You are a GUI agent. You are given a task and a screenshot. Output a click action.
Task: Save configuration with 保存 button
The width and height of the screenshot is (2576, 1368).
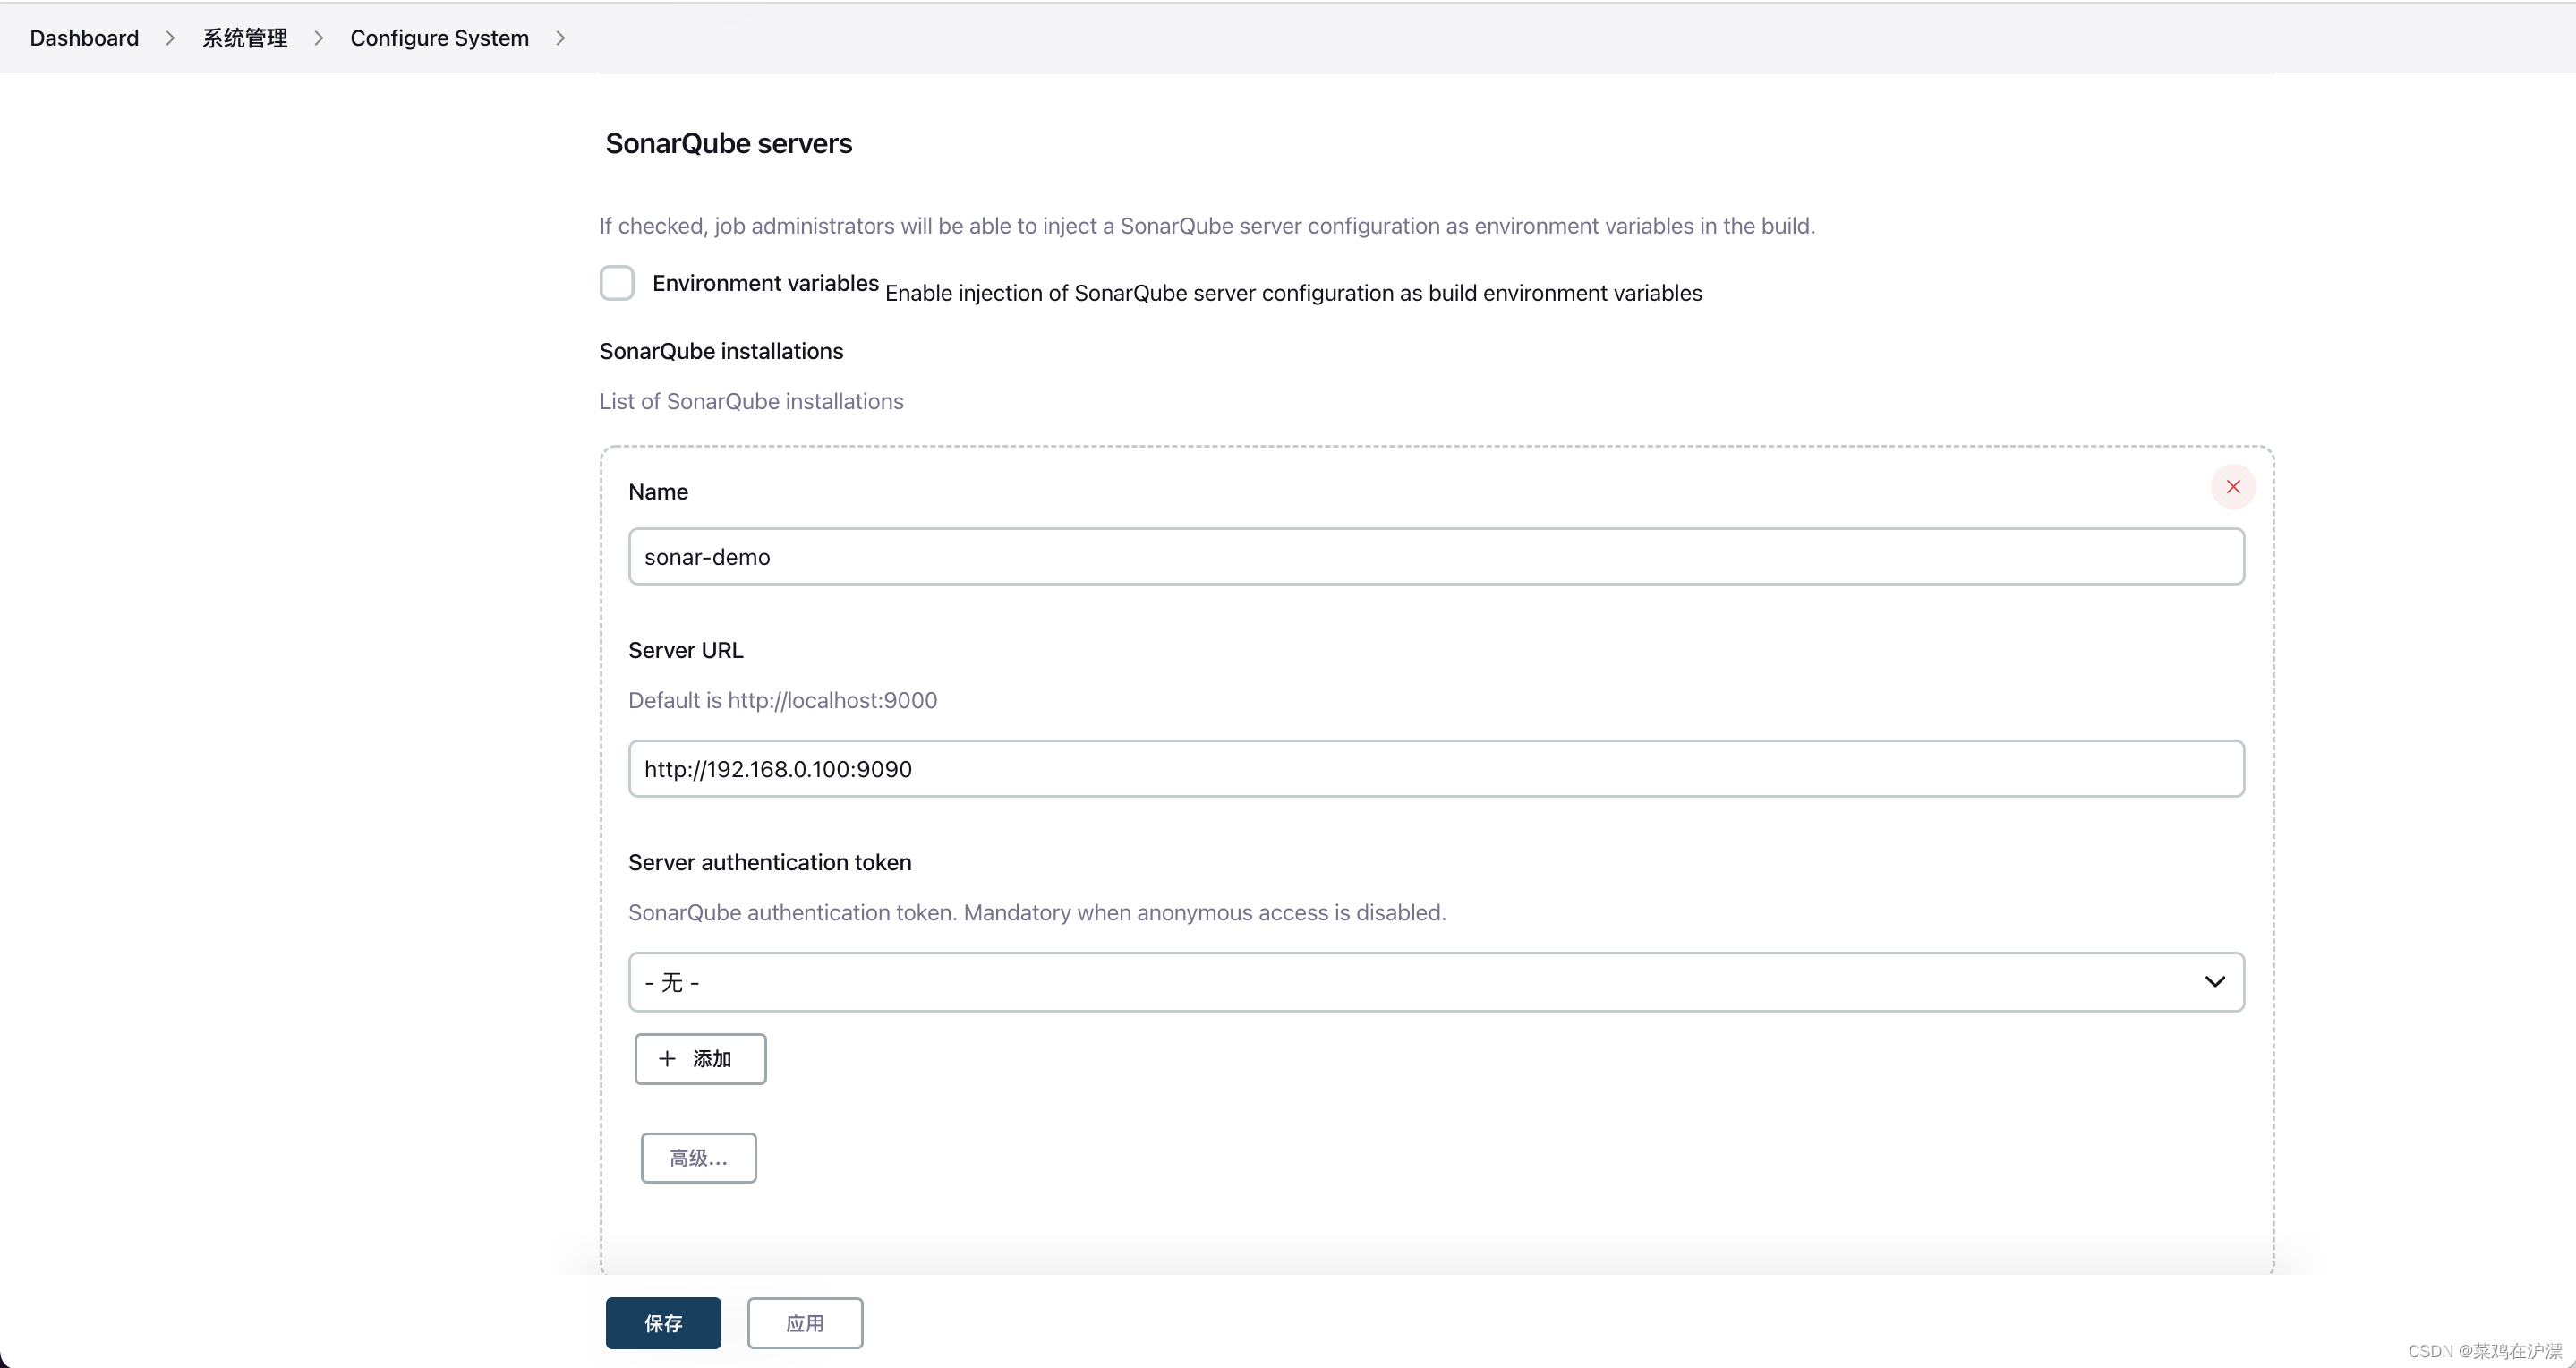663,1323
